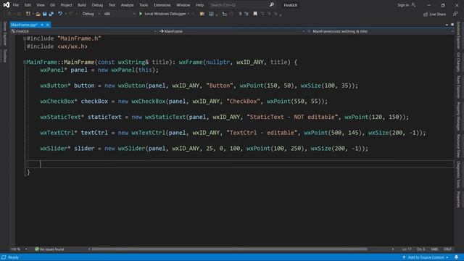This screenshot has height=261, width=464.
Task: Toggle the bookmark icon in toolbar
Action: tap(255, 14)
